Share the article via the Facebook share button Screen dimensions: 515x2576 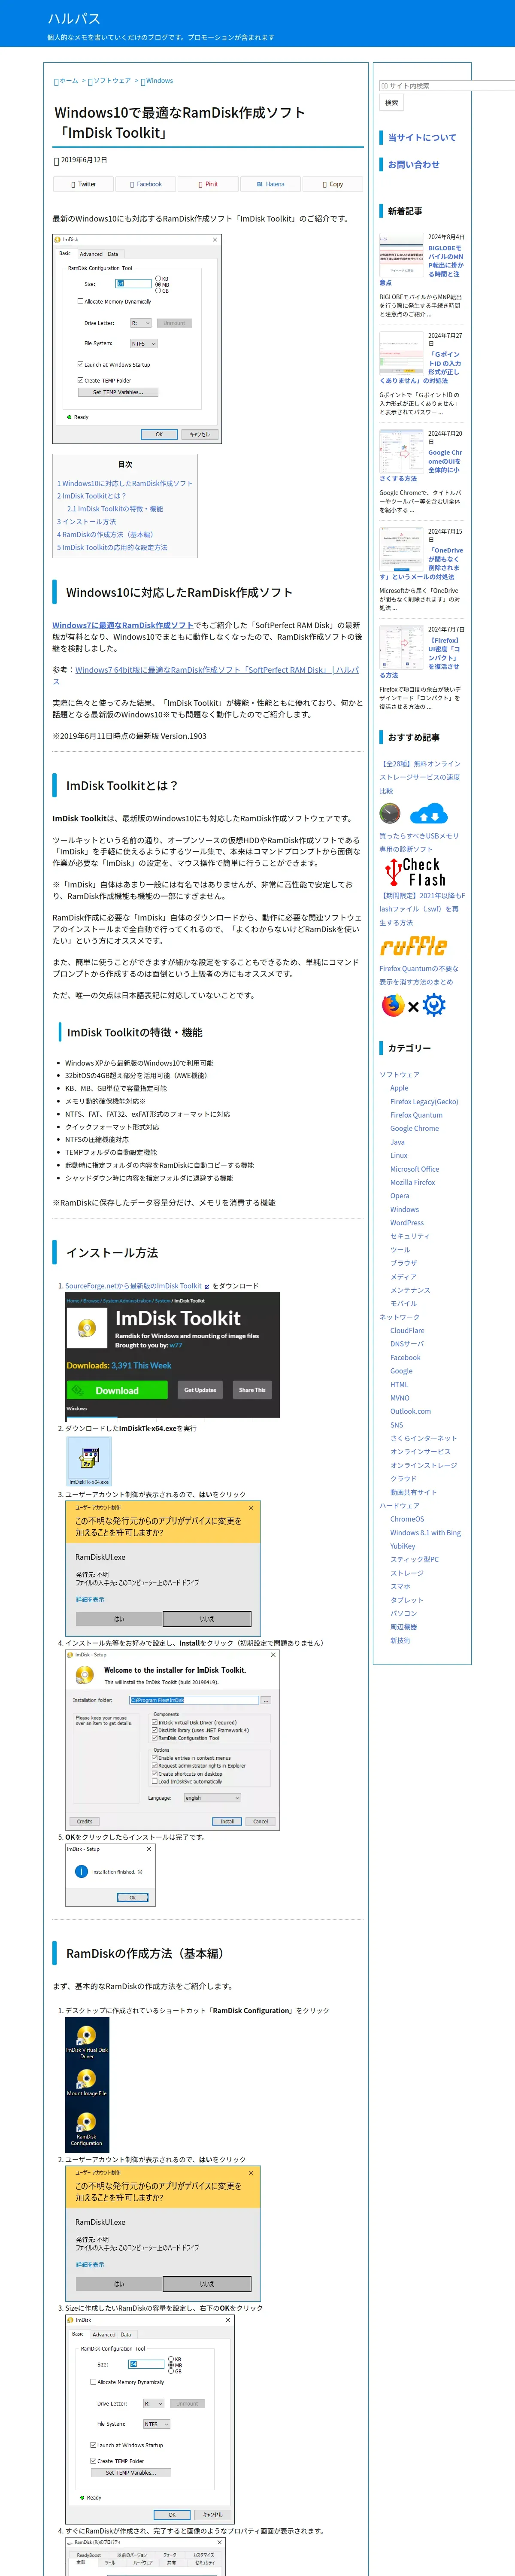146,184
